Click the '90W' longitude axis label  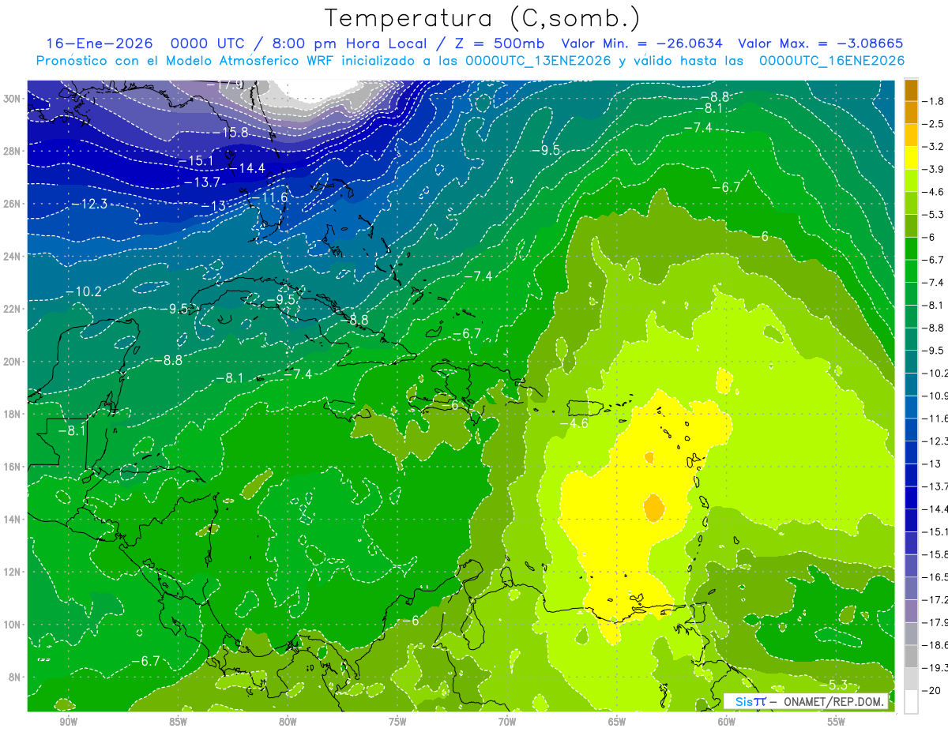(x=68, y=722)
